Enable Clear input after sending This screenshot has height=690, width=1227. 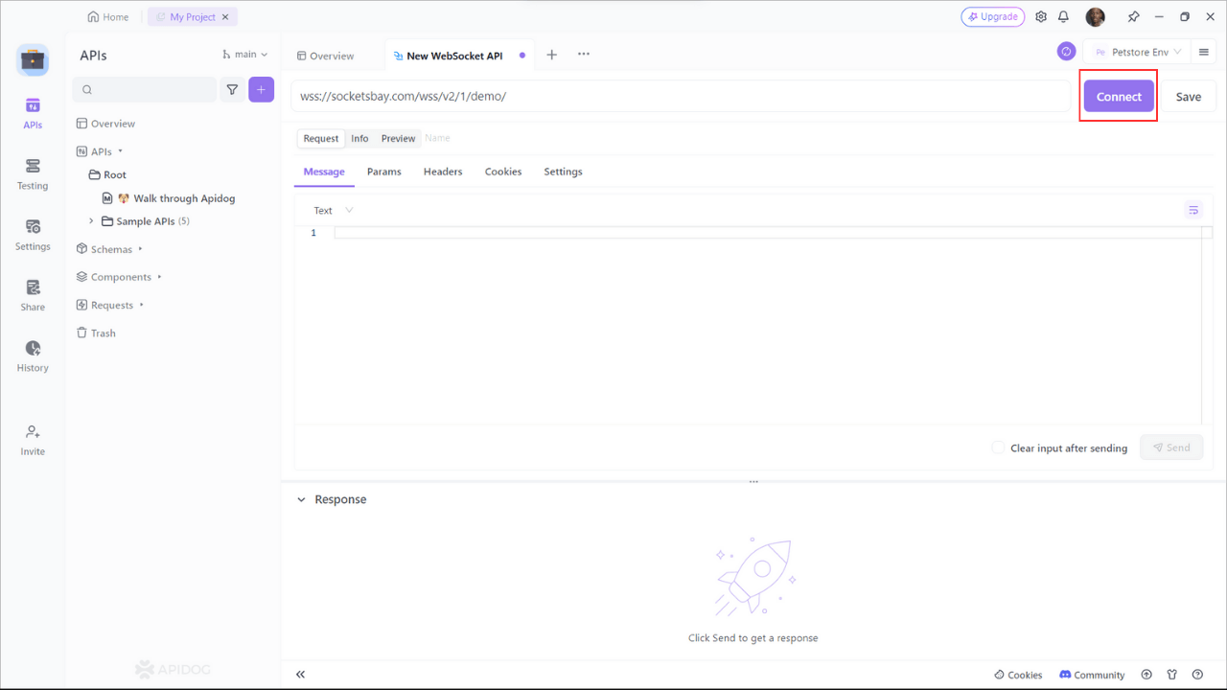(998, 448)
